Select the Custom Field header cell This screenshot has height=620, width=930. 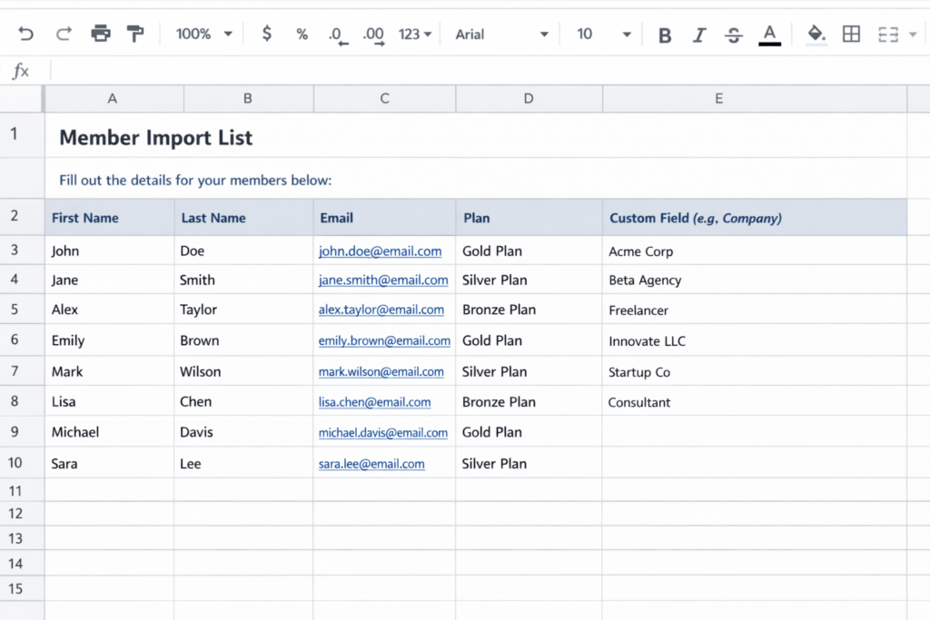[x=755, y=218]
